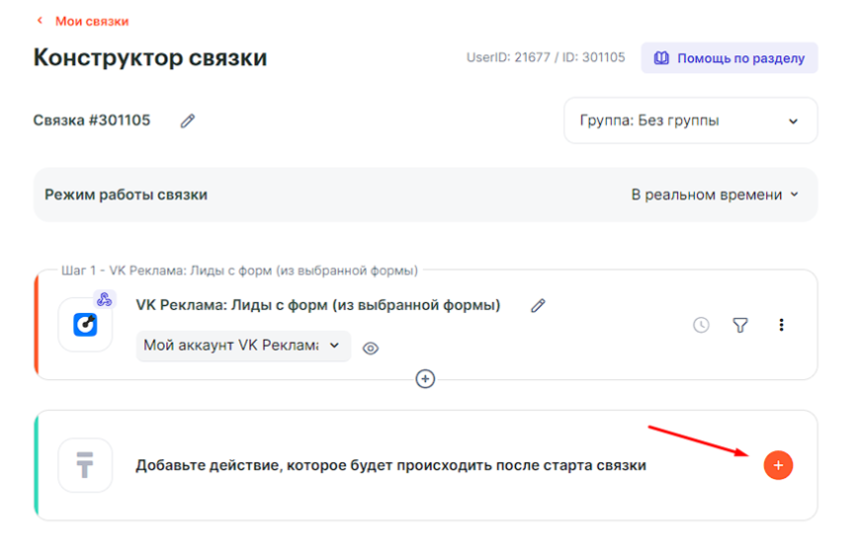Click the Связка #301105 name label

[92, 120]
